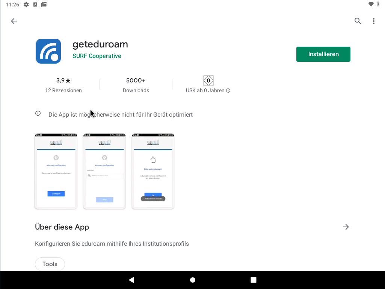Tap the back arrow icon

(x=14, y=21)
